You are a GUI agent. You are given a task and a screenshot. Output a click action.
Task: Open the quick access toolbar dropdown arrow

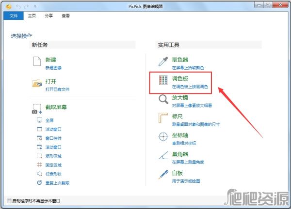(x=35, y=7)
